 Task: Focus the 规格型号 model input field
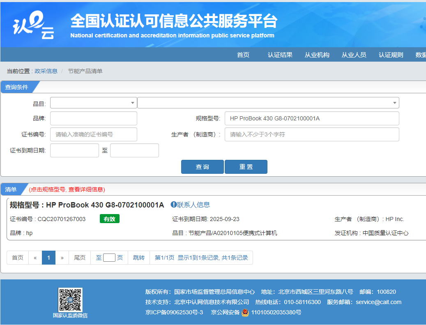pos(312,118)
